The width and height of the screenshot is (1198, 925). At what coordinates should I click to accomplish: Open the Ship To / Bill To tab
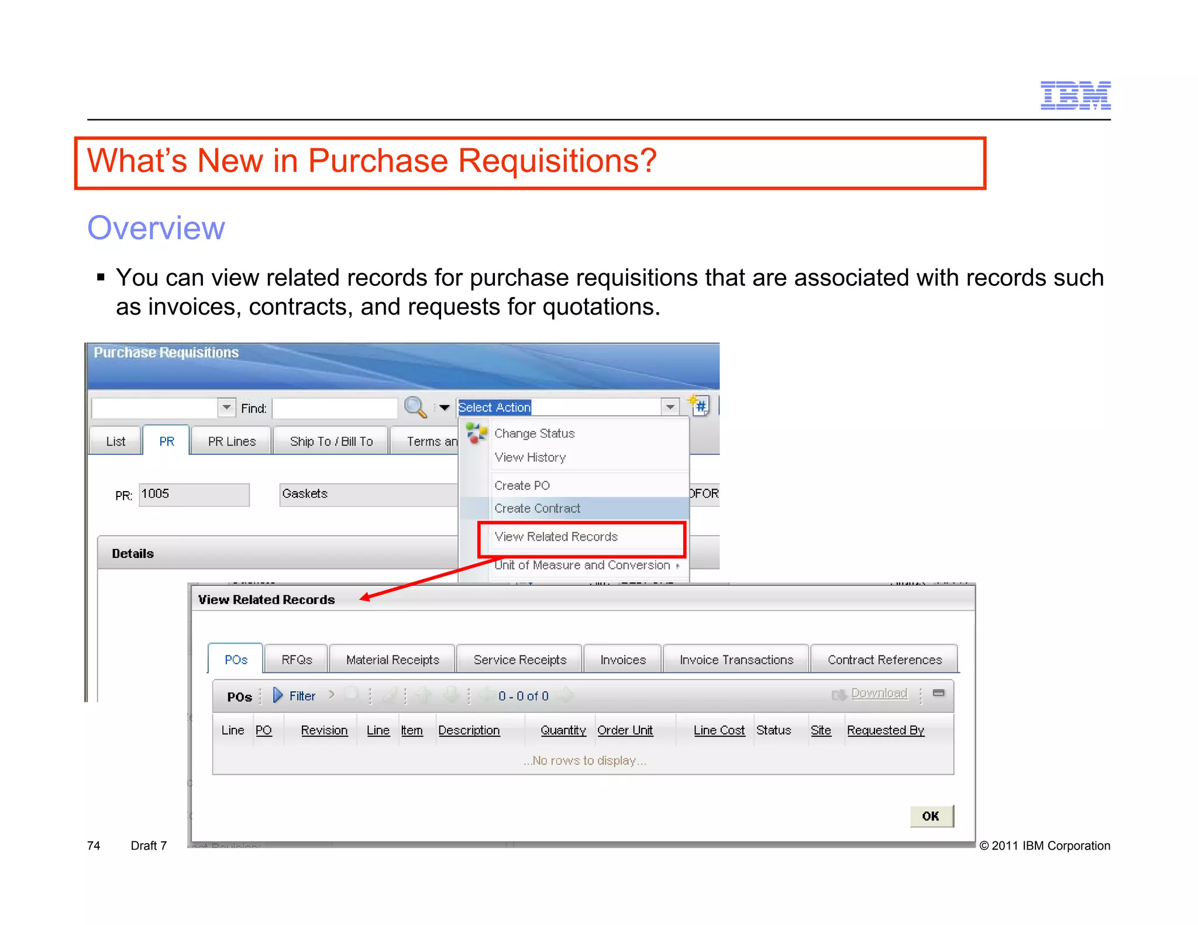(331, 441)
